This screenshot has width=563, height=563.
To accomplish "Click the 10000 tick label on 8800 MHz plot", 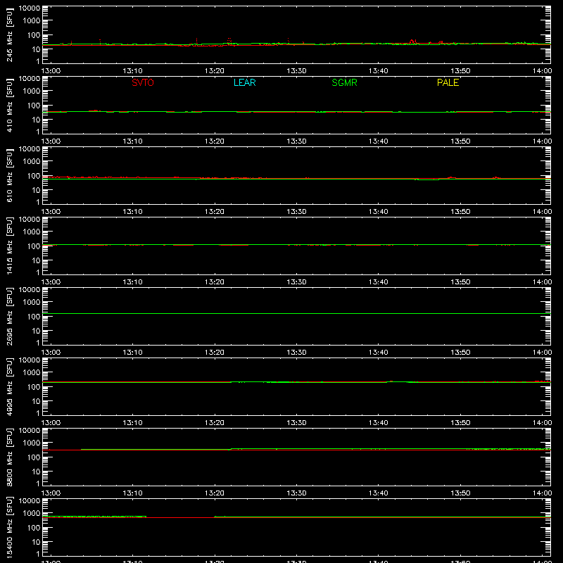I will pos(30,431).
